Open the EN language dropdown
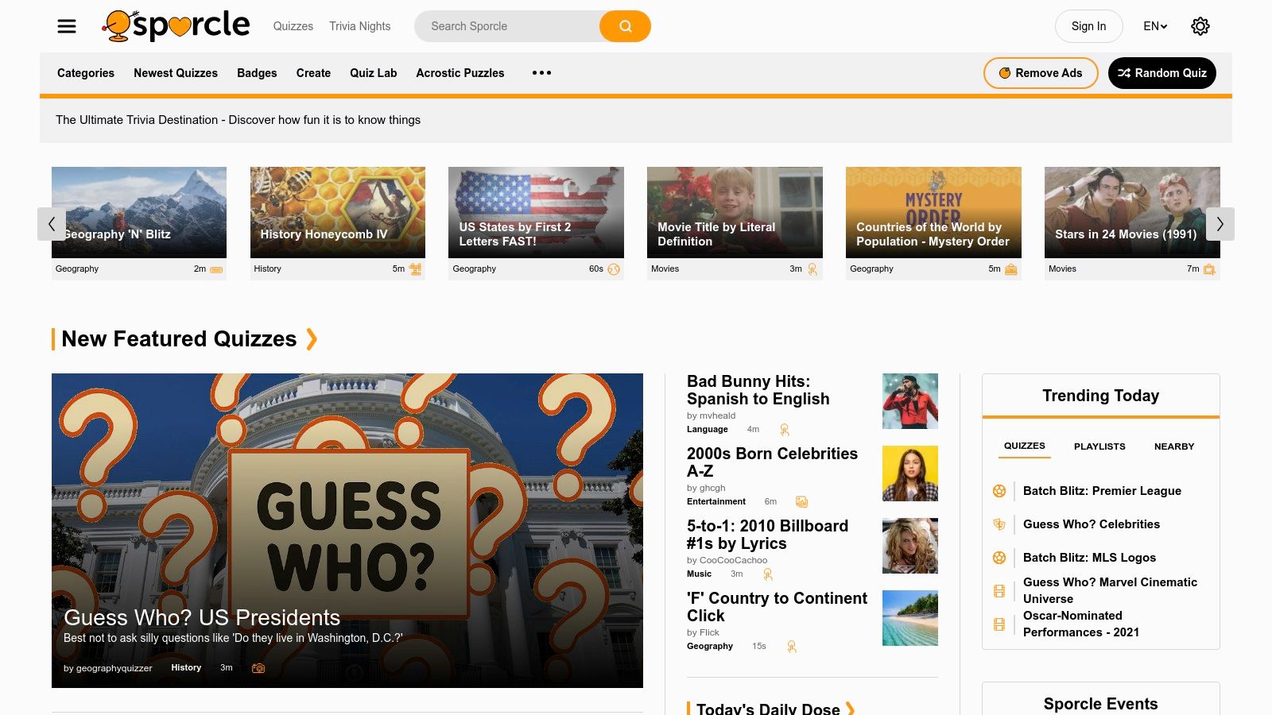Image resolution: width=1272 pixels, height=715 pixels. click(x=1155, y=26)
